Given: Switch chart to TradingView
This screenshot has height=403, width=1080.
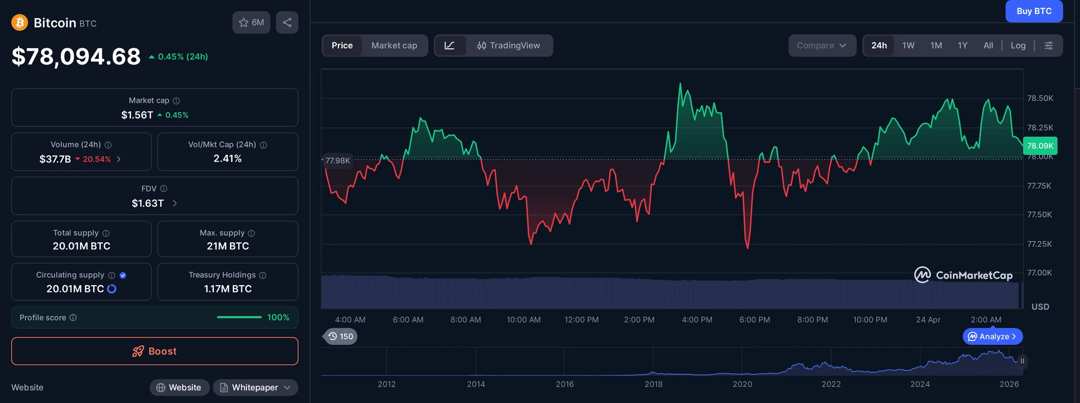Looking at the screenshot, I should pyautogui.click(x=508, y=45).
